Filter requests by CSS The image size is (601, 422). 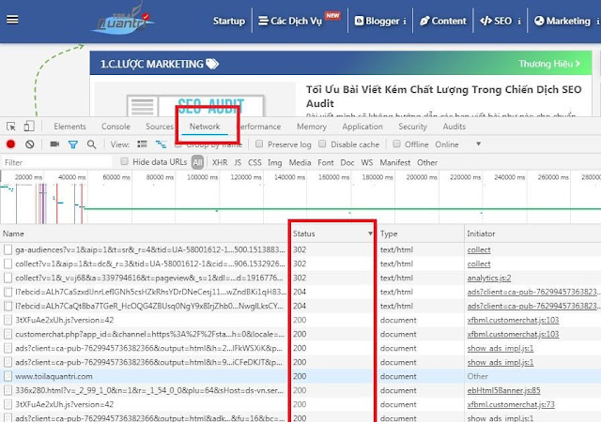point(254,162)
